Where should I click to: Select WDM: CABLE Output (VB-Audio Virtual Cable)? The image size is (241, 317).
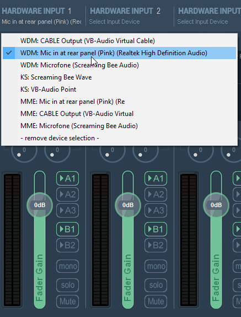(119, 41)
